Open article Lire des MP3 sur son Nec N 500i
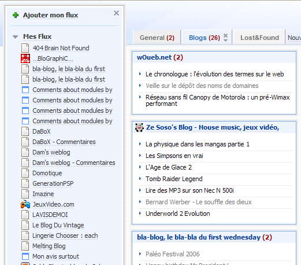 189,190
